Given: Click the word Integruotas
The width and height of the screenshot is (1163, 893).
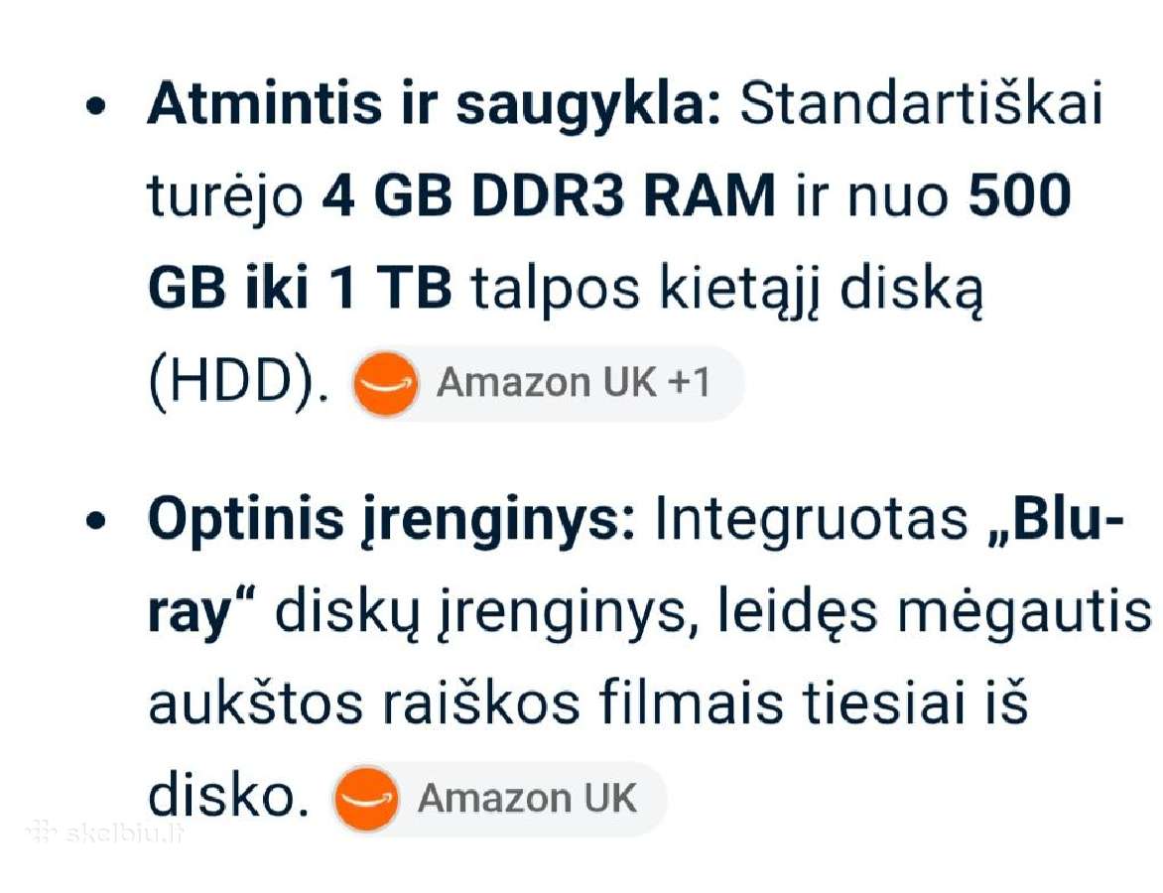Looking at the screenshot, I should [812, 521].
